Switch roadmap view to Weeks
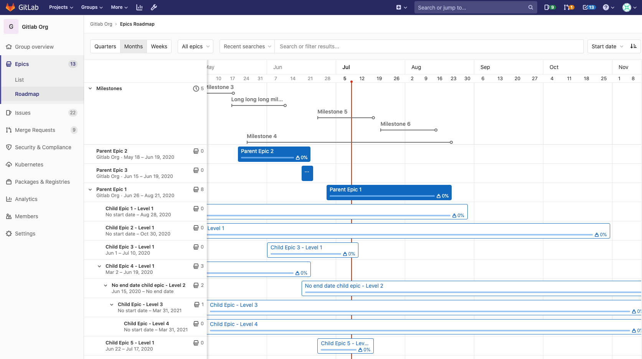The width and height of the screenshot is (642, 359). (159, 46)
